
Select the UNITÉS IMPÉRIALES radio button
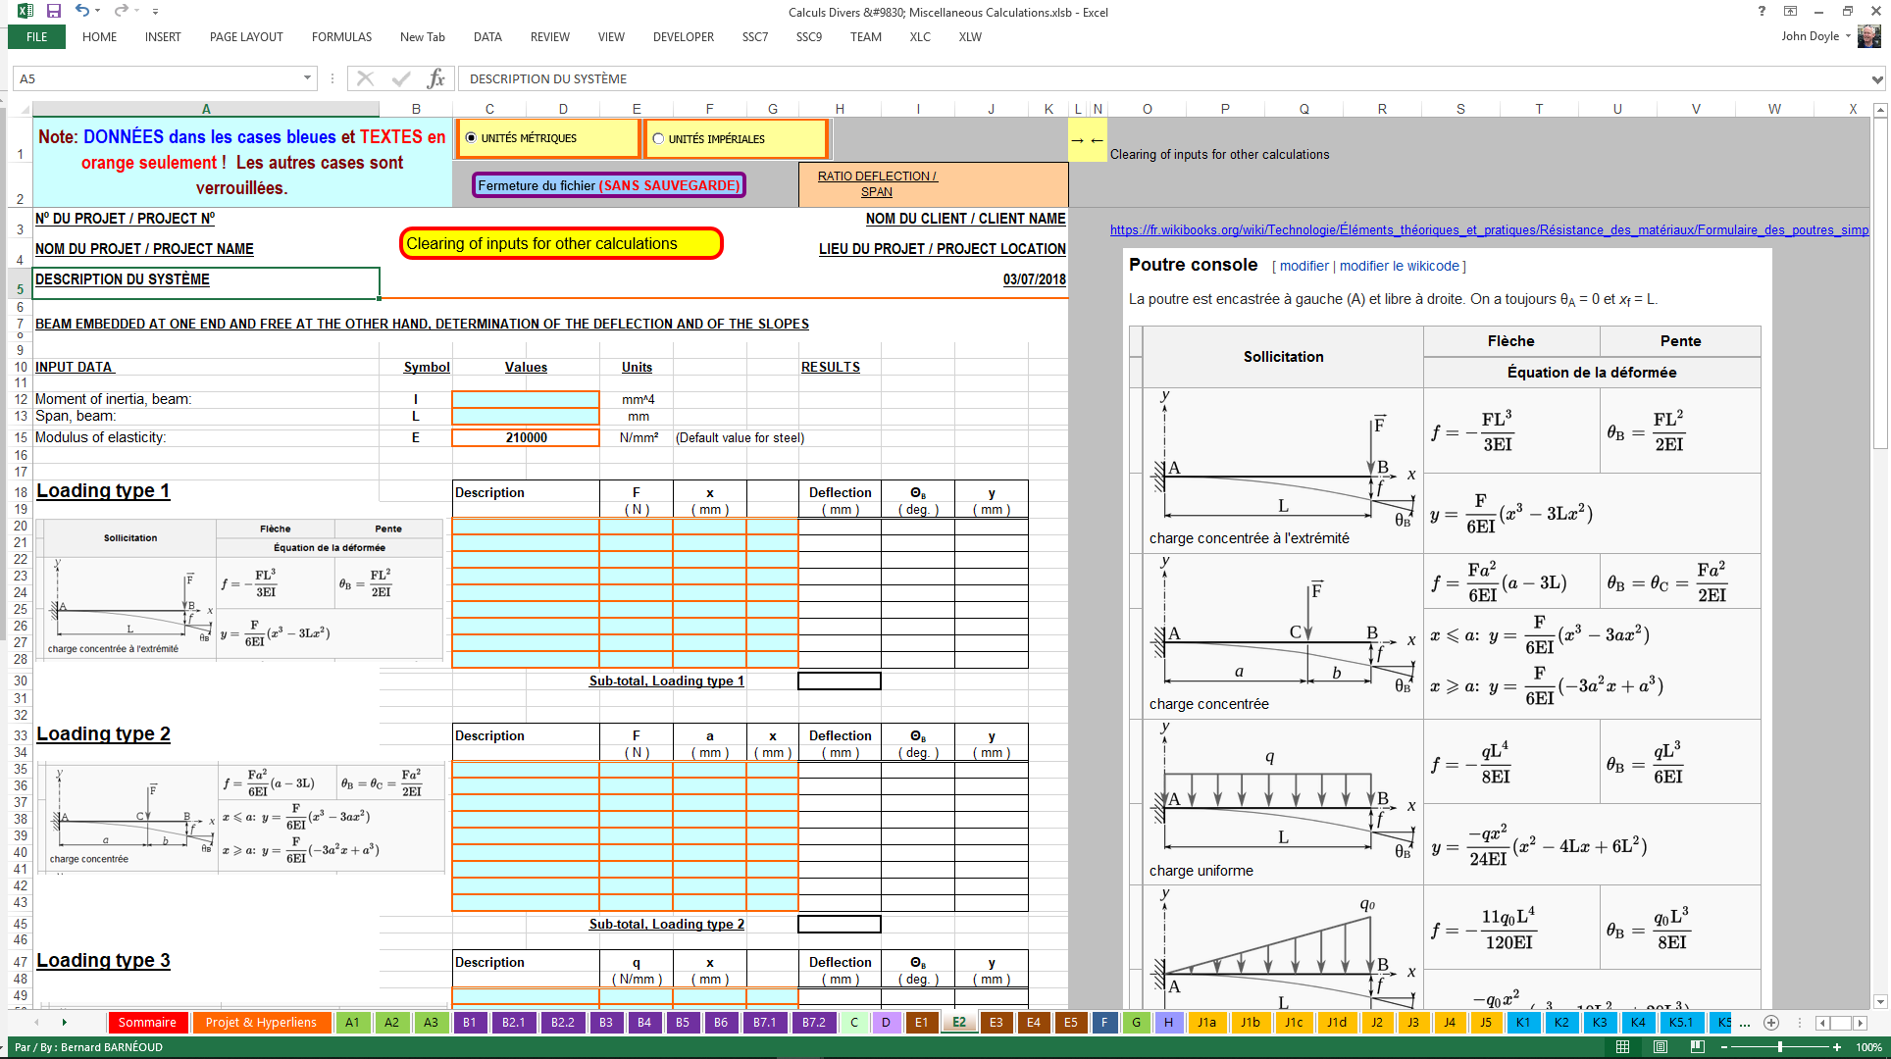(658, 139)
